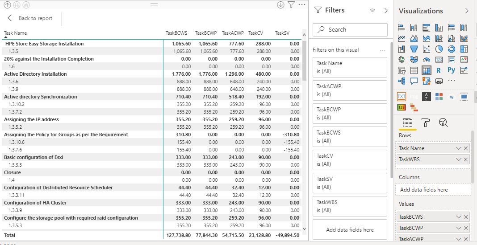477x245 pixels.
Task: Select the Pie chart visual
Action: click(x=439, y=49)
